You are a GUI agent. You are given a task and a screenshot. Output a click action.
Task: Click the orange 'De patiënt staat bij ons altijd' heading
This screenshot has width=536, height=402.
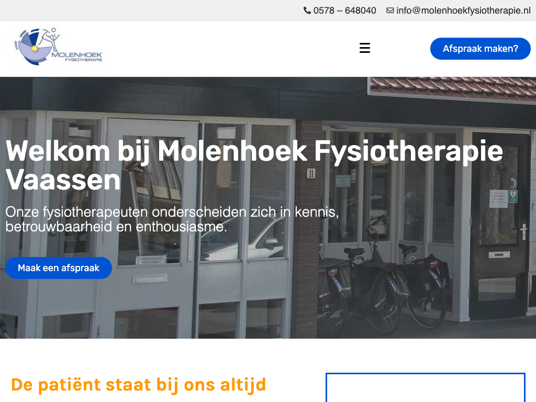(138, 385)
